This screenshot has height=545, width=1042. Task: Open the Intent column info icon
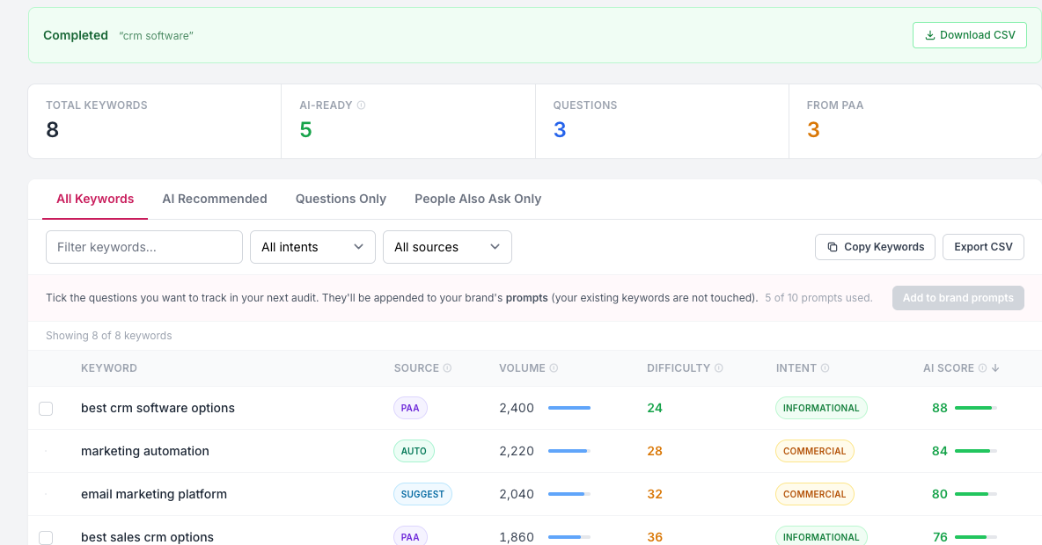[x=825, y=367]
